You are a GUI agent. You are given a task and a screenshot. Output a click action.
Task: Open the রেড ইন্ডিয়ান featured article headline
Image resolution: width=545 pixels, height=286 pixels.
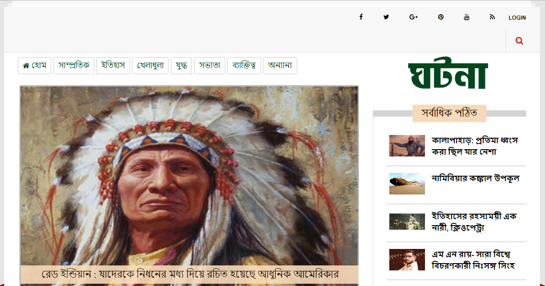pos(190,274)
